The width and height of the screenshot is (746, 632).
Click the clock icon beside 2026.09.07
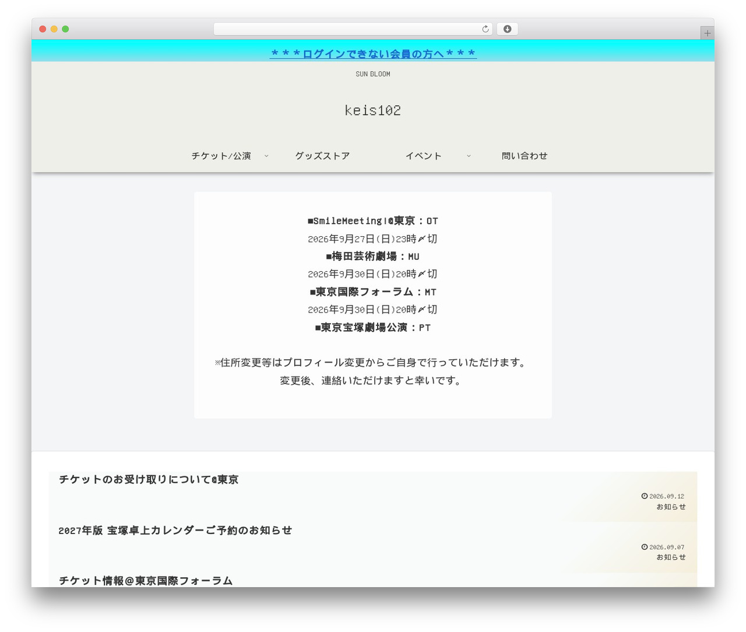[645, 547]
